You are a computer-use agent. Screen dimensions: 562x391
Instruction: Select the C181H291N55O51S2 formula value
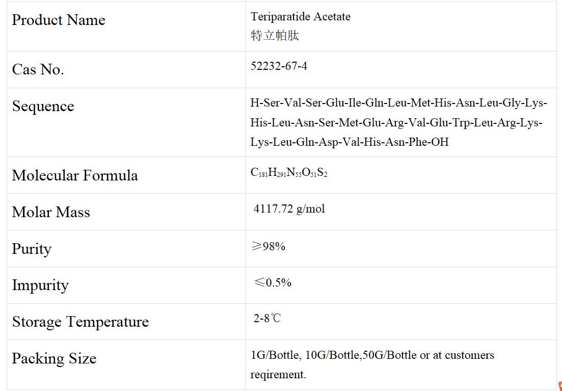pyautogui.click(x=288, y=173)
